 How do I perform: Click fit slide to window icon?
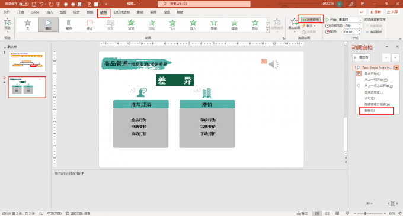pyautogui.click(x=400, y=214)
